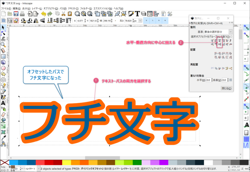Click Raise selection to top icon
Image resolution: width=250 pixels, height=172 pixels.
68,21
